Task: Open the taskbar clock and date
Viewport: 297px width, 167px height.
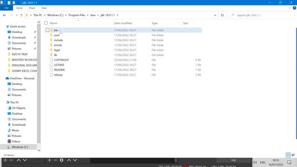Action: (276, 162)
